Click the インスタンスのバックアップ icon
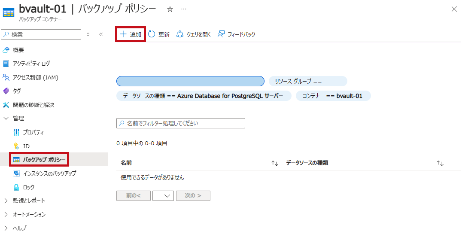This screenshot has width=462, height=234. [16, 173]
